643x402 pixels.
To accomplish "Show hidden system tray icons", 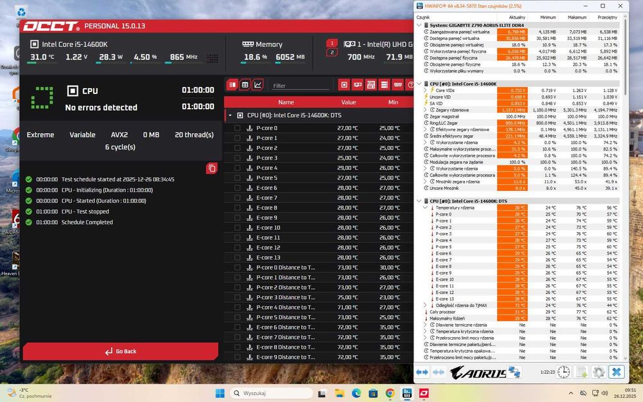I will point(571,393).
